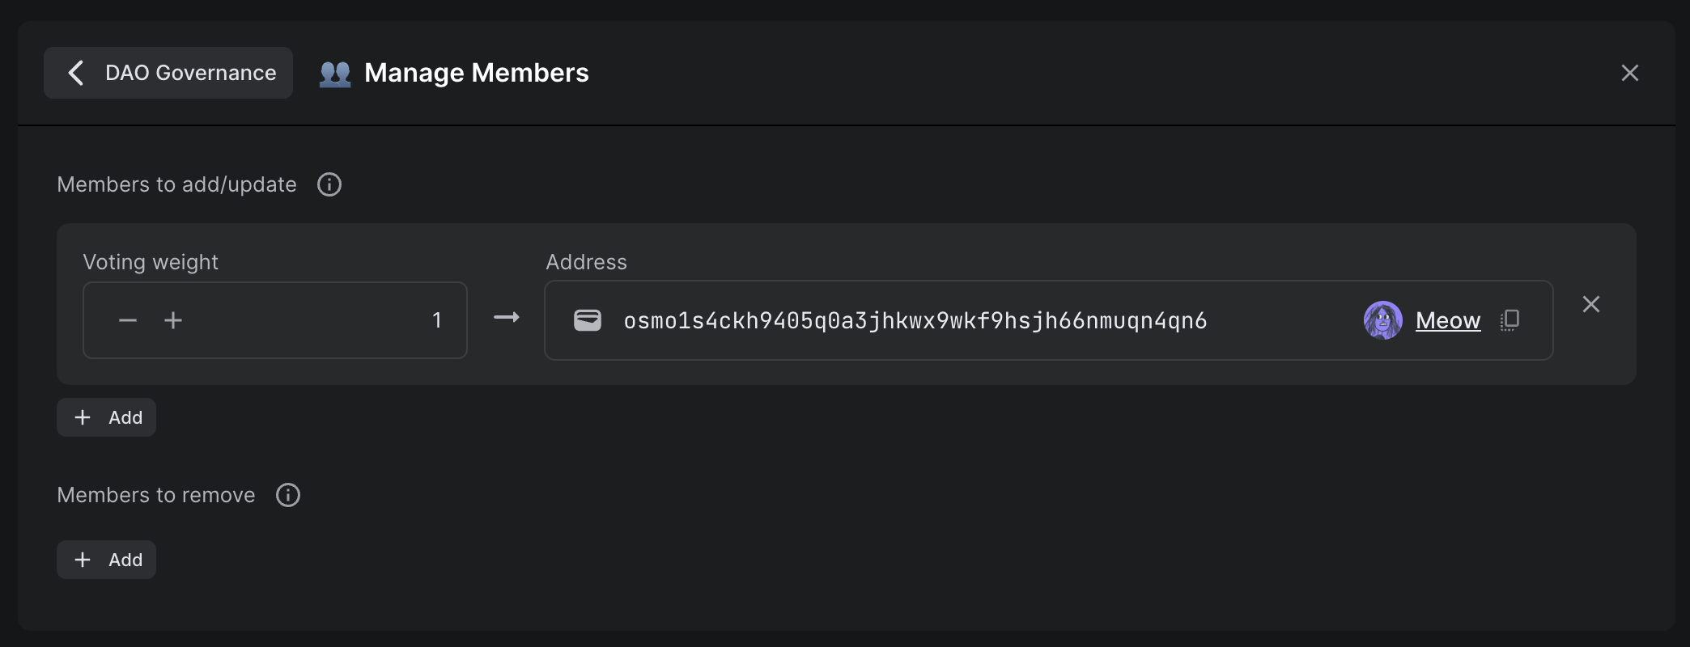The image size is (1690, 647).
Task: Show info for Members to add/update
Action: [x=329, y=184]
